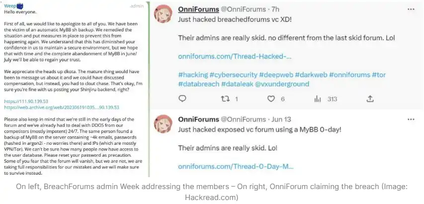This screenshot has height=204, width=424.
Task: Like the first OnniForums tweet
Action: 271,99
